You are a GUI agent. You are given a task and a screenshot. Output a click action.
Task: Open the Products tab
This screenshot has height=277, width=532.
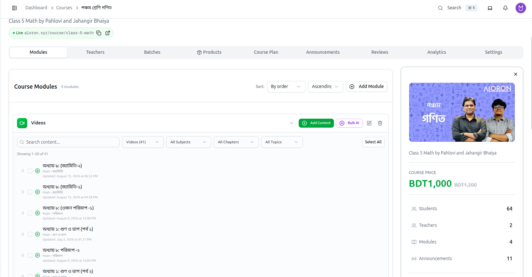pos(209,52)
